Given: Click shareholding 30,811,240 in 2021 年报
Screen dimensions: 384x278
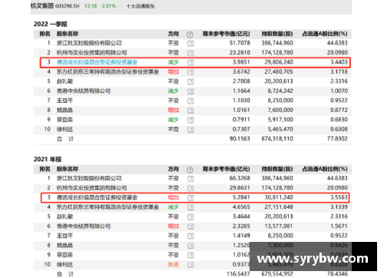Looking at the screenshot, I should pos(279,197).
